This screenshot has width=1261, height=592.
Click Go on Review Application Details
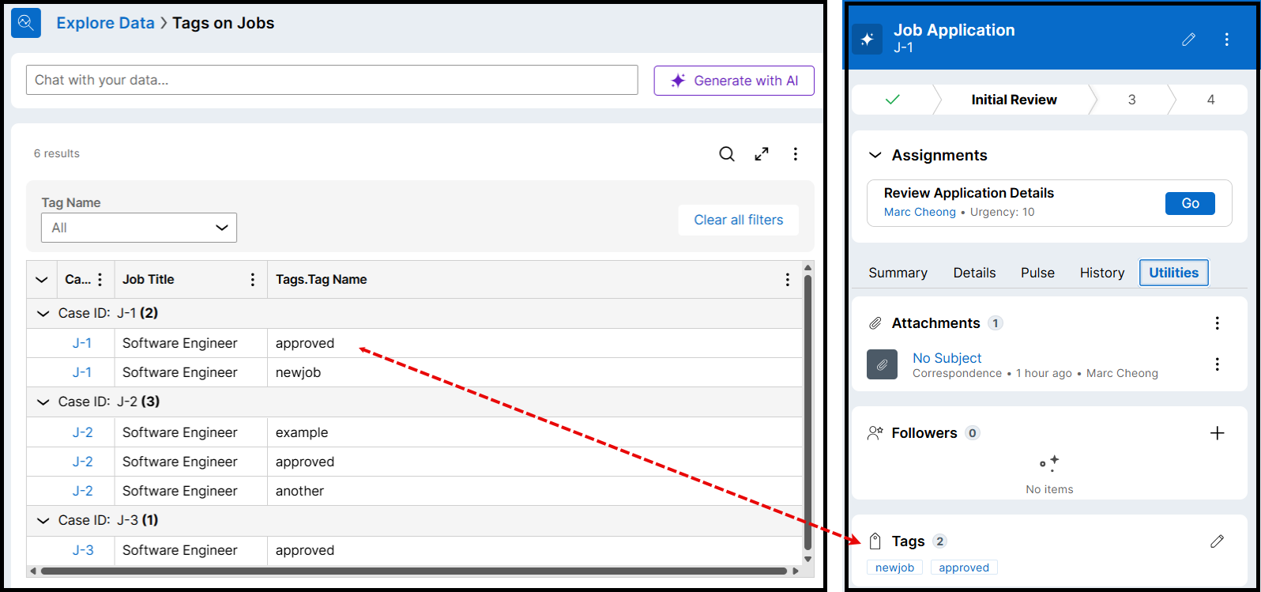click(1190, 203)
